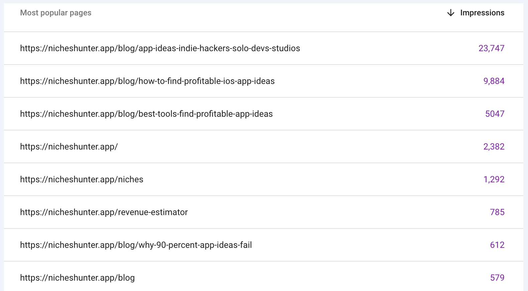
Task: Click the Impressions sort arrow icon
Action: click(x=450, y=13)
